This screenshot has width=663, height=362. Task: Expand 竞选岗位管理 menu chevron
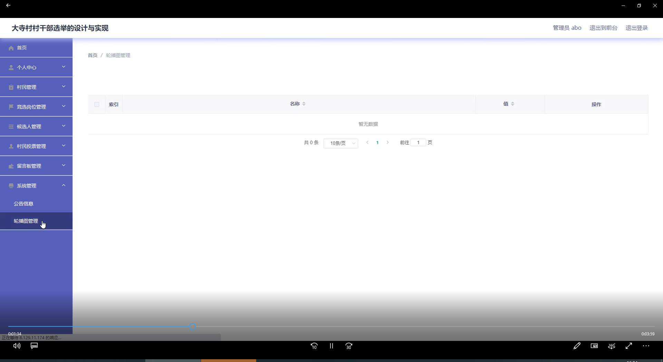click(x=64, y=106)
